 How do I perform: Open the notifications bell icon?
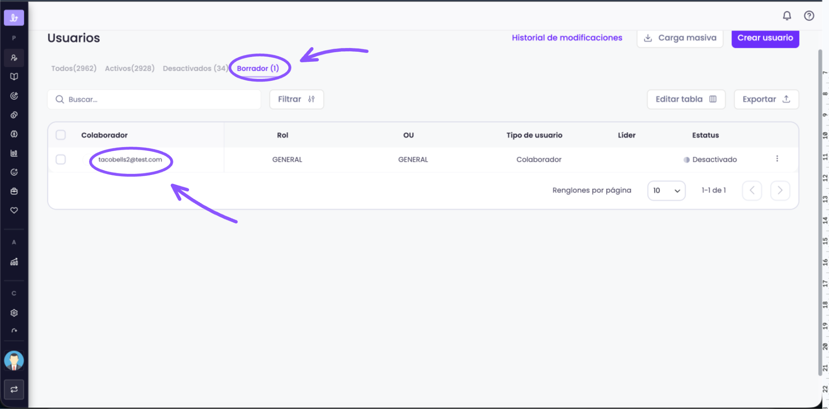point(786,16)
